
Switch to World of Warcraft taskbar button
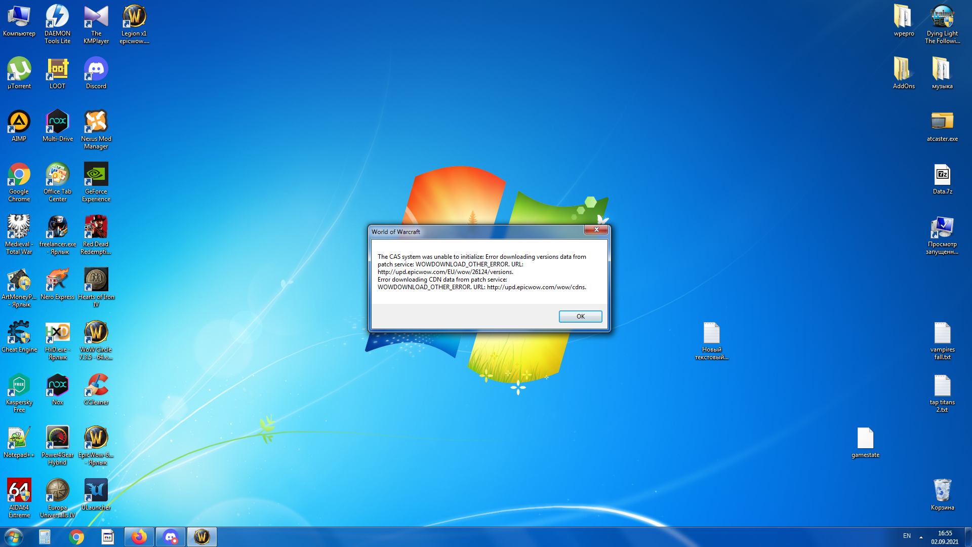pos(202,537)
